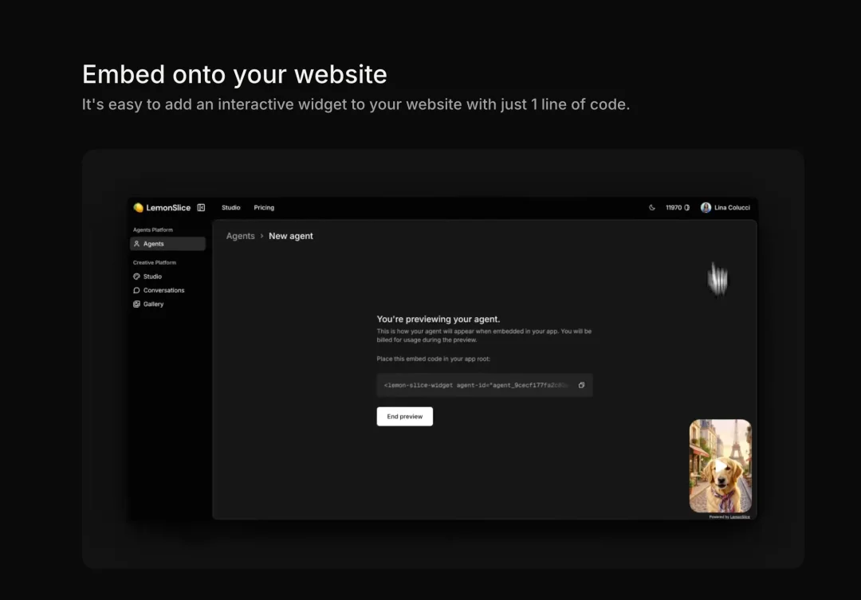Screen dimensions: 861x600
Task: Click the Lina Colucci profile avatar
Action: pos(706,208)
